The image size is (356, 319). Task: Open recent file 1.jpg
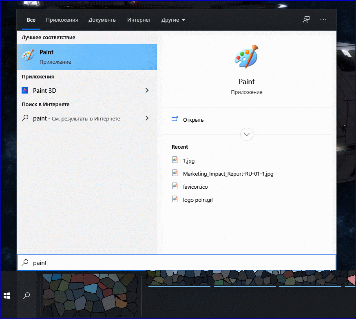(189, 161)
